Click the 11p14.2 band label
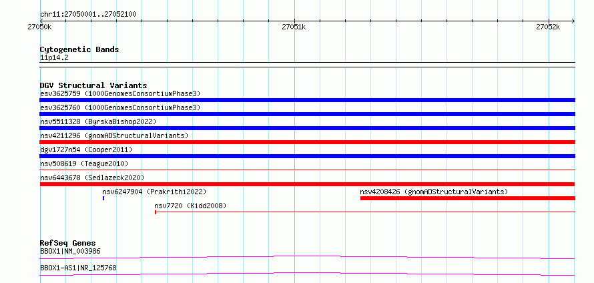 point(54,58)
